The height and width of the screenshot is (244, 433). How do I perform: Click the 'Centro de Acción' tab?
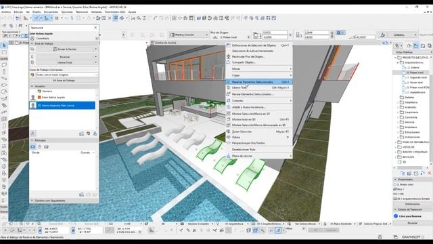[x=166, y=43]
